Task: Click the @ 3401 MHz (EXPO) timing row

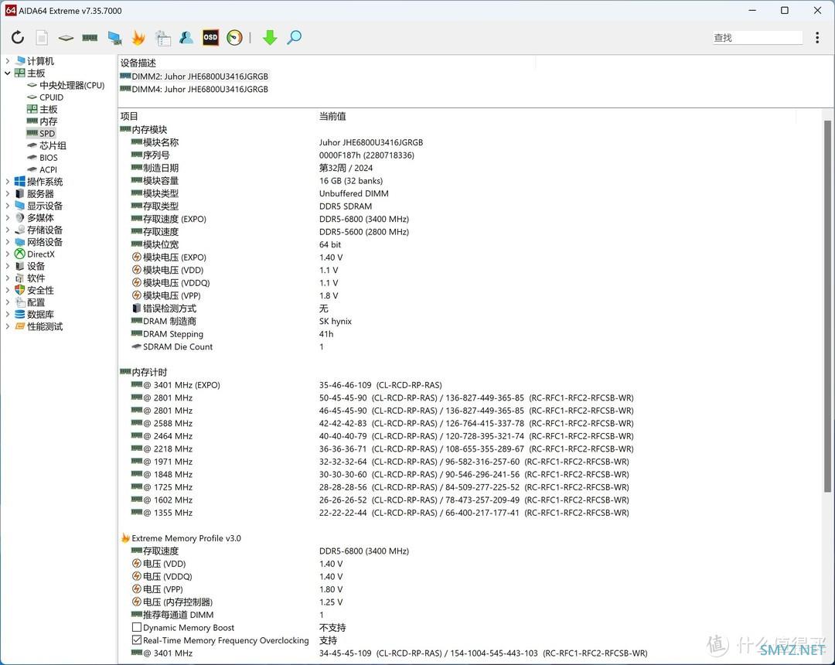Action: 471,385
